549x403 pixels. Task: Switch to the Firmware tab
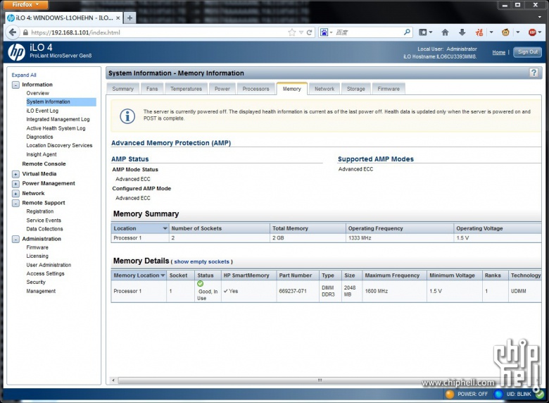click(x=389, y=89)
